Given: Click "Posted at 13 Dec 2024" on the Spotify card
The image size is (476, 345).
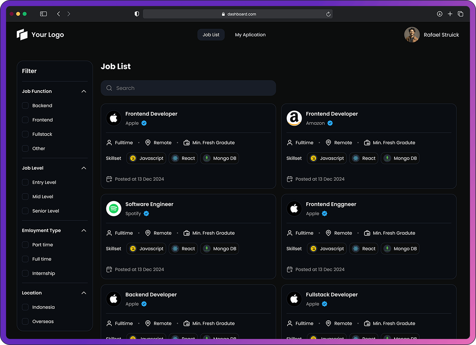Looking at the screenshot, I should [x=139, y=269].
